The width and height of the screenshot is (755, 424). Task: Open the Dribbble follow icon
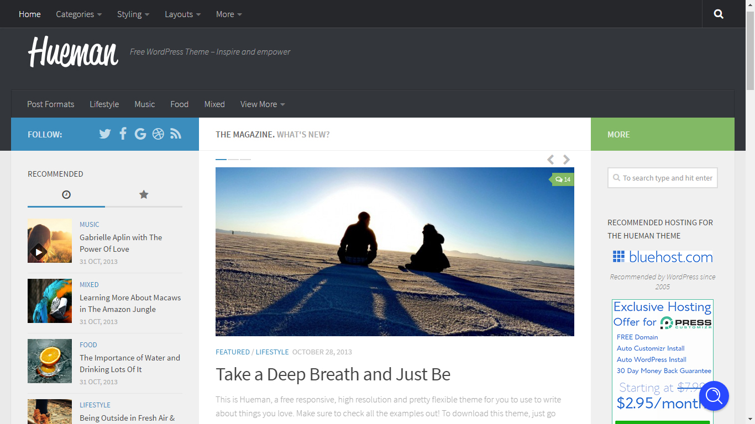158,134
